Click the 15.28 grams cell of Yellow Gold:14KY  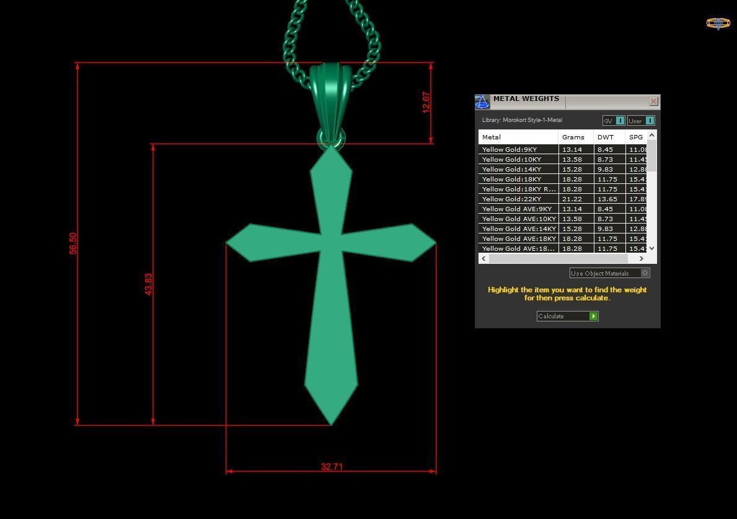576,169
